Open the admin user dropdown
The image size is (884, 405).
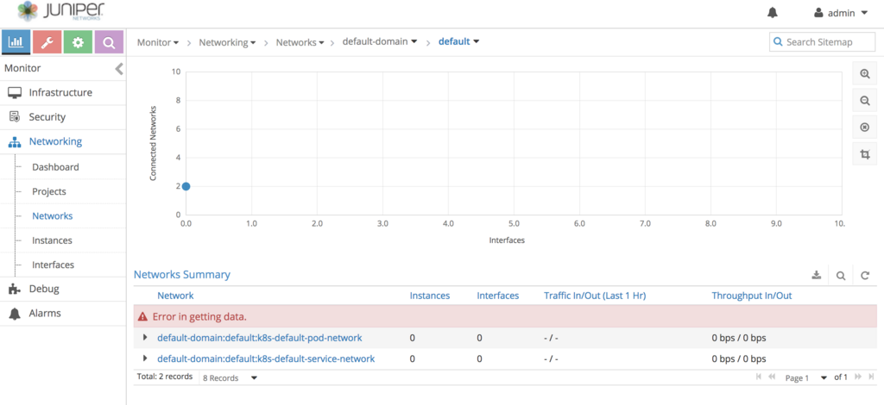(841, 13)
